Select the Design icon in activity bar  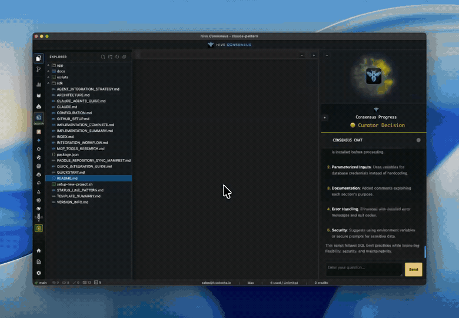(x=39, y=117)
